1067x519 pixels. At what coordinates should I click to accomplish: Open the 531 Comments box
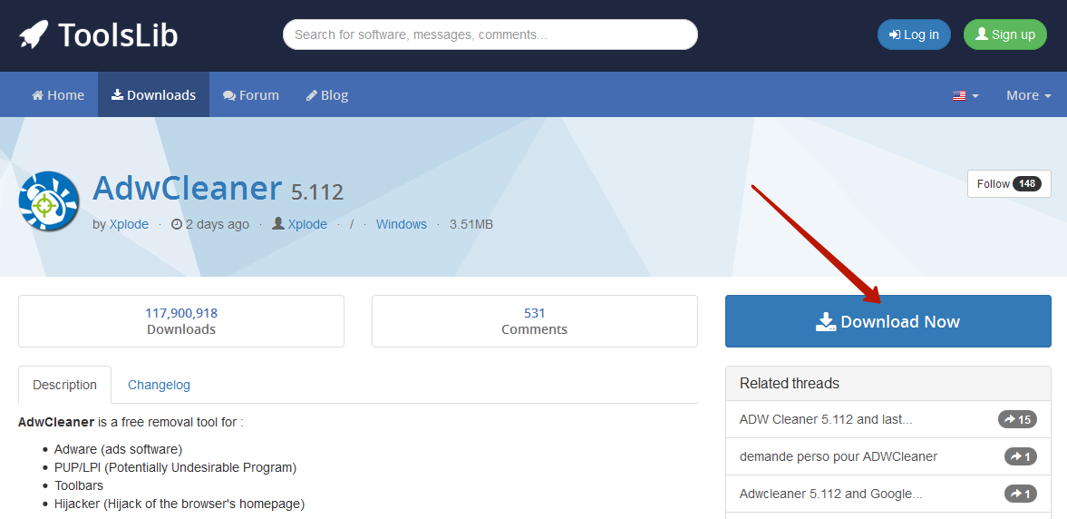(x=534, y=321)
